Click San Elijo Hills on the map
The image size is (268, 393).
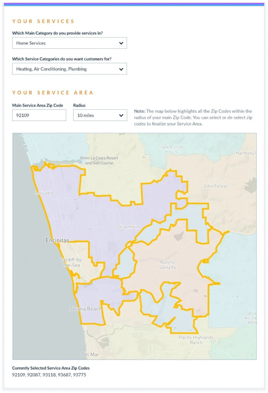[171, 149]
